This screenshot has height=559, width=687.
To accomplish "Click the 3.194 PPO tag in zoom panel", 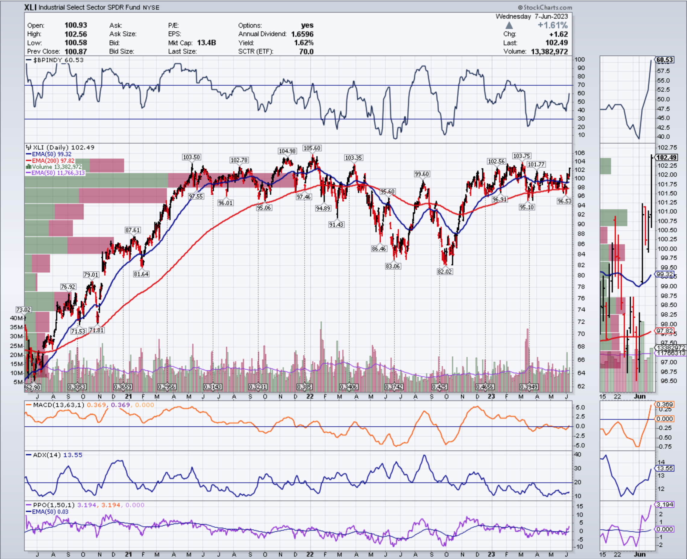I will click(664, 504).
